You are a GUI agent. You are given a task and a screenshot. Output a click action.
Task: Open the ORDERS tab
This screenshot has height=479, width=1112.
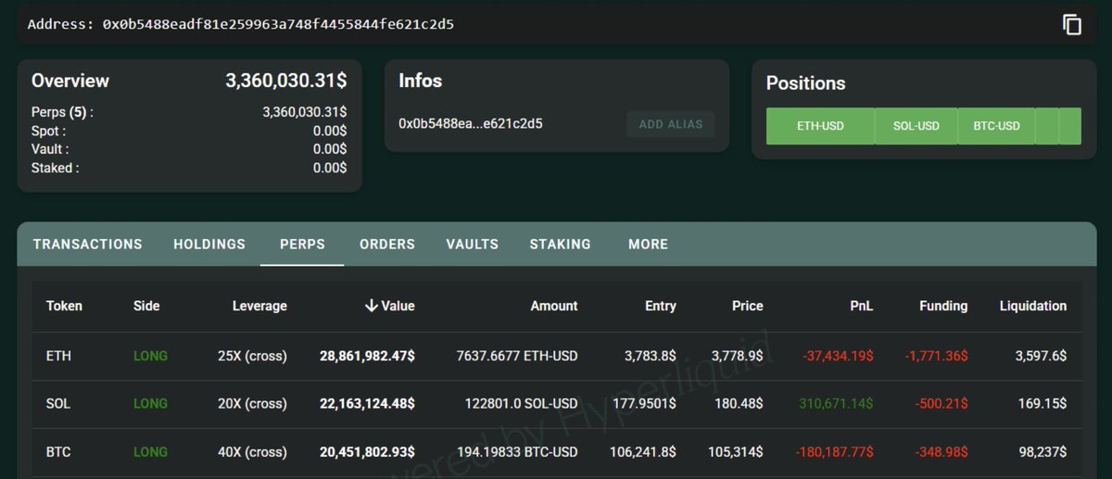tap(387, 245)
